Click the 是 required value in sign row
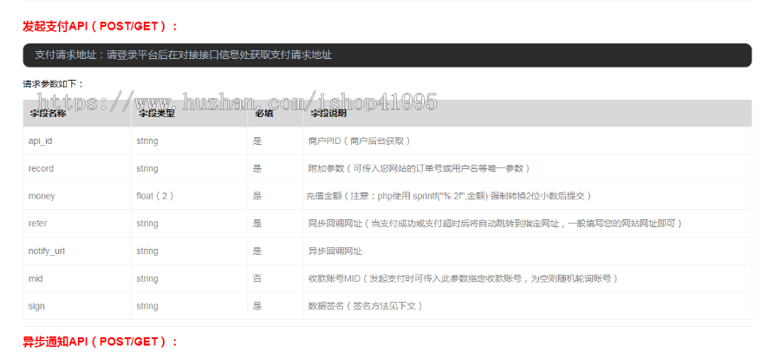 coord(257,306)
